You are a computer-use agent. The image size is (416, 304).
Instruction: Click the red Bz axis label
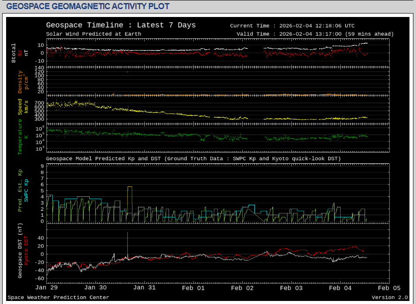(x=20, y=53)
